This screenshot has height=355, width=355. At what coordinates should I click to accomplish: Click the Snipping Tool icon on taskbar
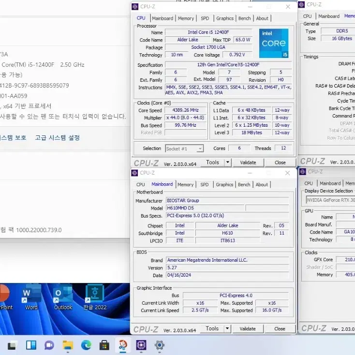pyautogui.click(x=123, y=345)
